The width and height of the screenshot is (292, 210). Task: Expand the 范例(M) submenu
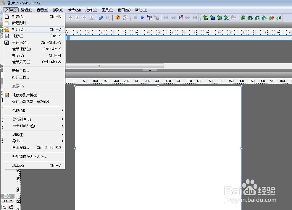click(34, 110)
